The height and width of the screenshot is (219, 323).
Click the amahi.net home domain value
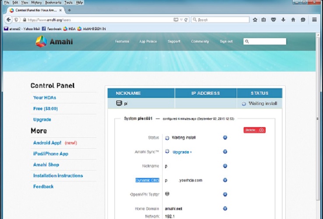[174, 209]
